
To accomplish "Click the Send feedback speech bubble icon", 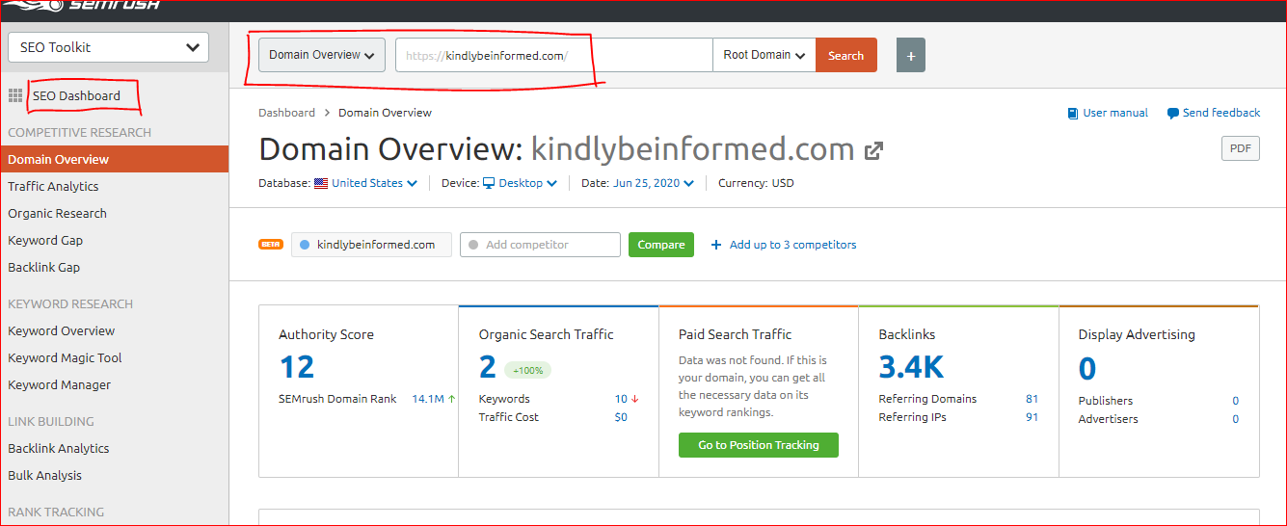I will pos(1172,114).
